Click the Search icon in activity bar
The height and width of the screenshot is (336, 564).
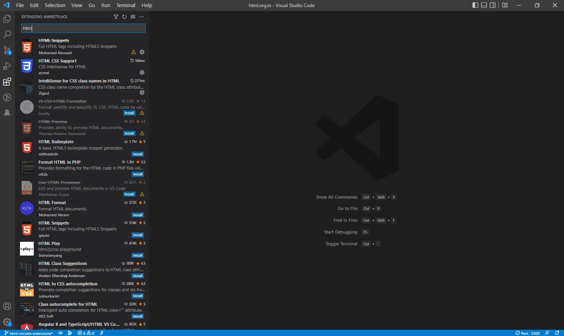click(x=7, y=35)
